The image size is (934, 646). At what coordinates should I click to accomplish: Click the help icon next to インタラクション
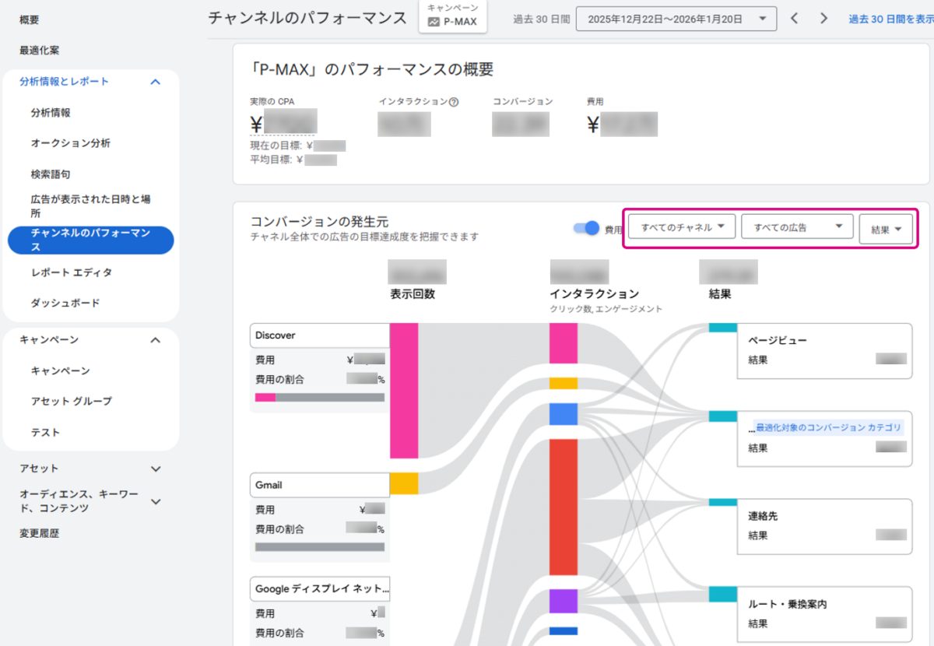(x=454, y=102)
